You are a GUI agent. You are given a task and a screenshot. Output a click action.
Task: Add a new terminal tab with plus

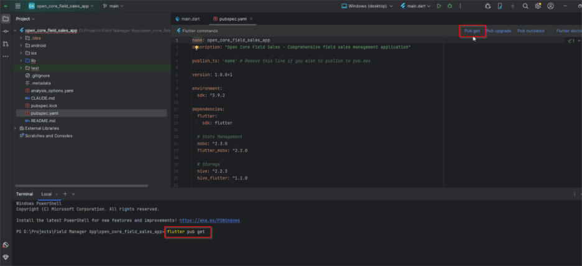(x=64, y=194)
